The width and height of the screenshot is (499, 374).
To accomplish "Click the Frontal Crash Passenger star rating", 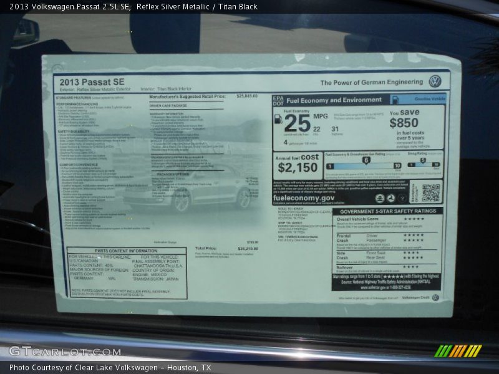I will [x=414, y=240].
